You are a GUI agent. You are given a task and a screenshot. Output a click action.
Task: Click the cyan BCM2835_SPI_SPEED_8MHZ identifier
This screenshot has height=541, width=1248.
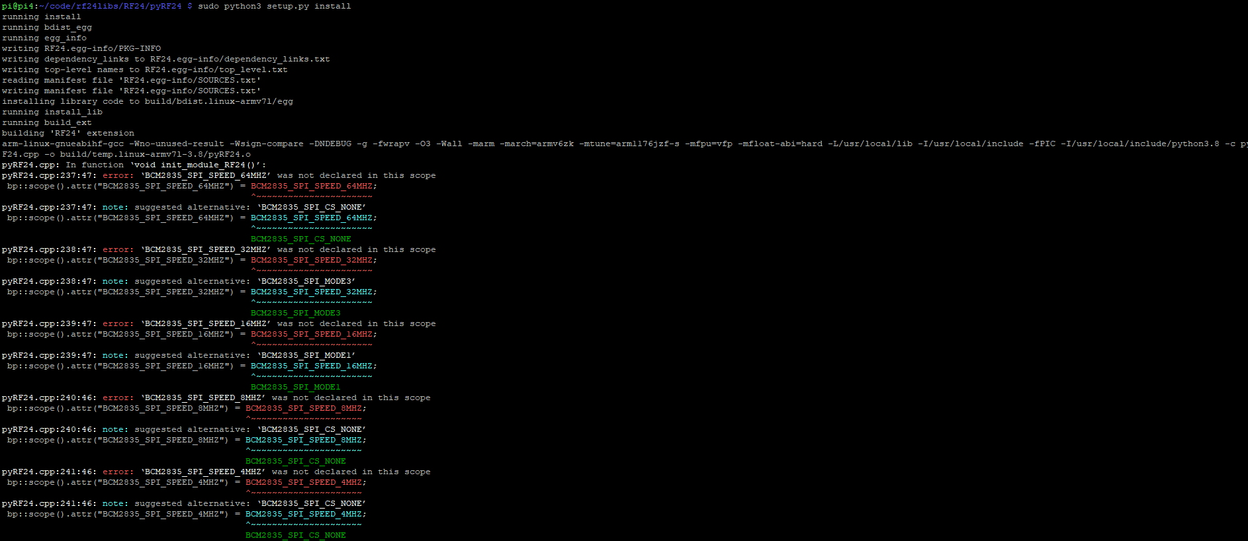[304, 440]
